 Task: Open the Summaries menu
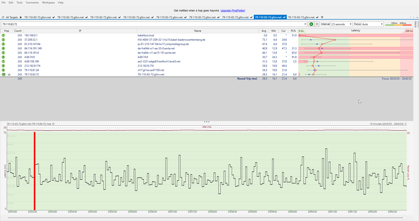[32, 3]
